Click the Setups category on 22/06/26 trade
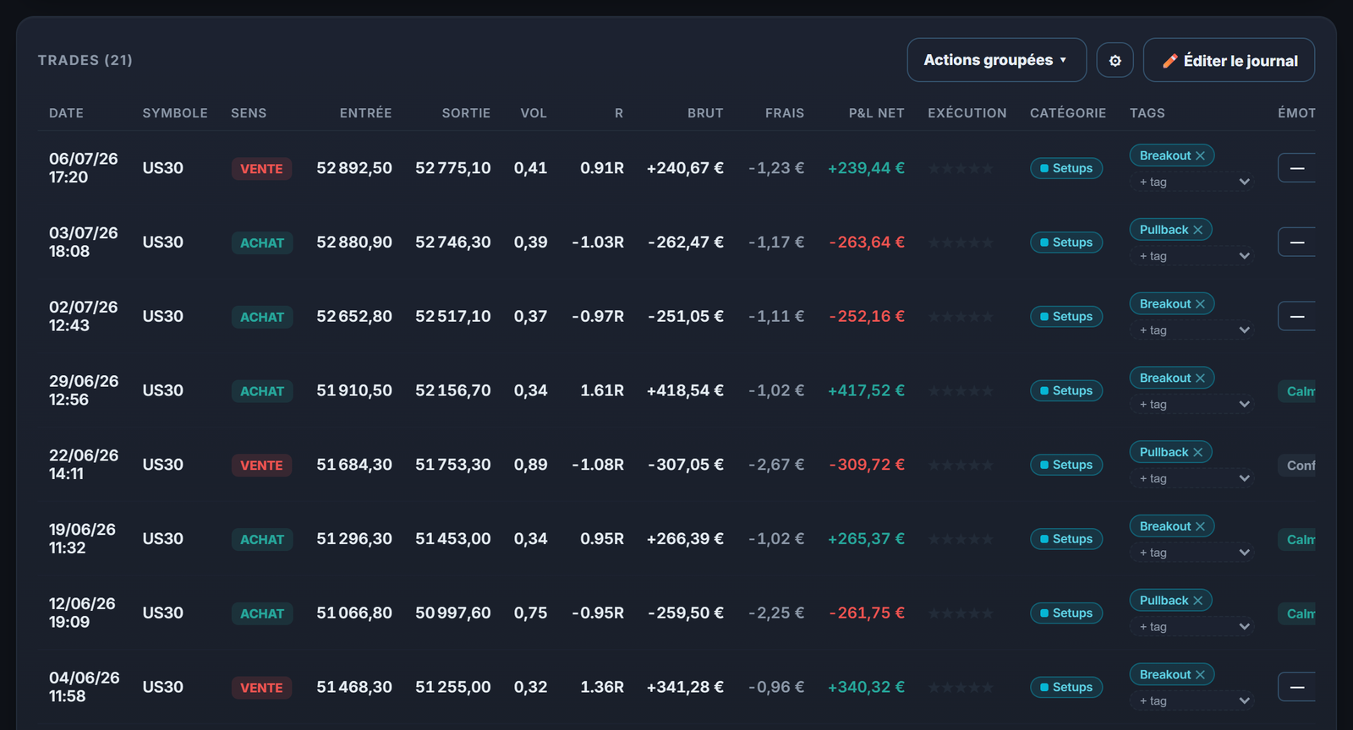Image resolution: width=1353 pixels, height=730 pixels. tap(1066, 465)
